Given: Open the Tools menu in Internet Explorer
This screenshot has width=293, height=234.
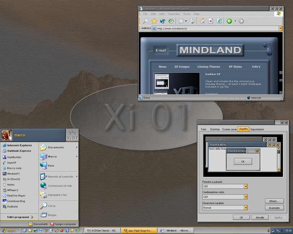Looking at the screenshot, I should click(x=186, y=14).
